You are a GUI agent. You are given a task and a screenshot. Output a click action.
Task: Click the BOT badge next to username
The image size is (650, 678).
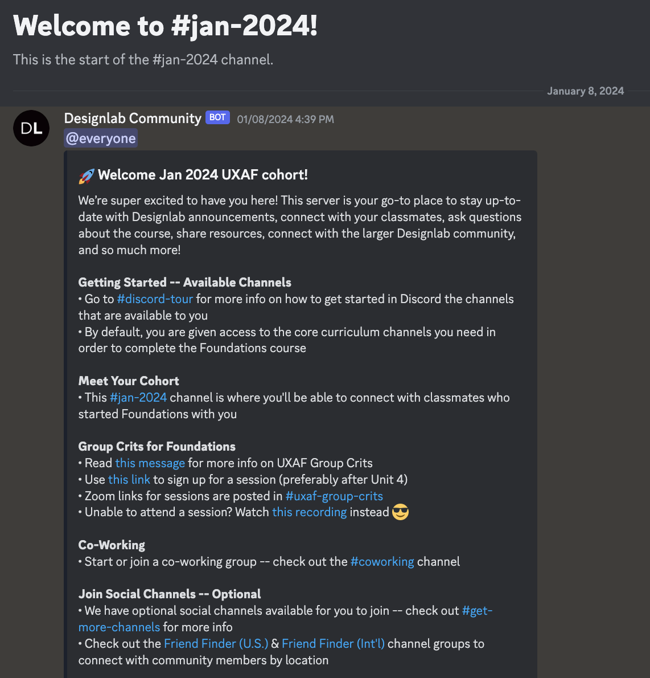pyautogui.click(x=217, y=117)
